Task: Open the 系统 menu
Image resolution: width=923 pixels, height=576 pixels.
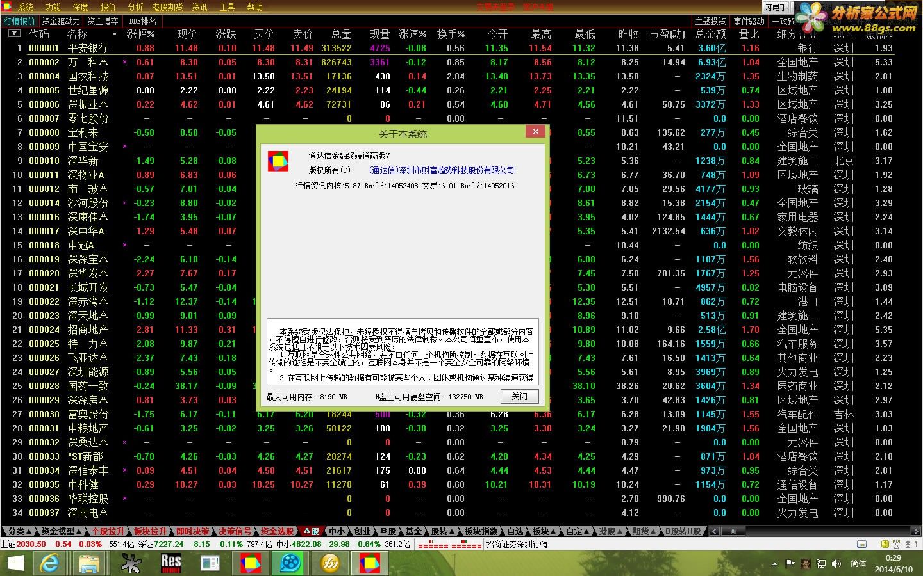Action: (26, 7)
